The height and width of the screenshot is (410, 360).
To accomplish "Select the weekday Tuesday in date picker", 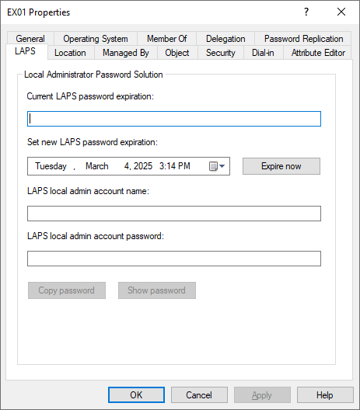I will click(51, 166).
